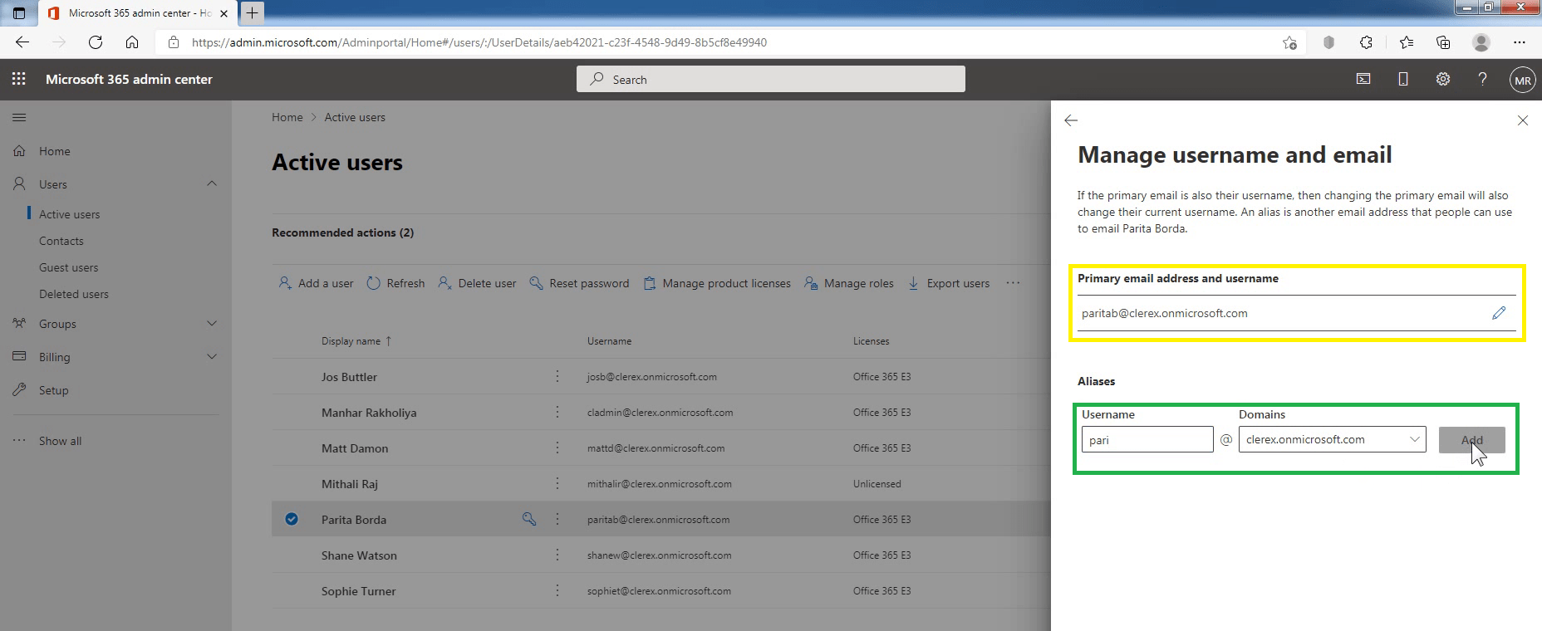Open the MR account profile avatar

pyautogui.click(x=1522, y=80)
